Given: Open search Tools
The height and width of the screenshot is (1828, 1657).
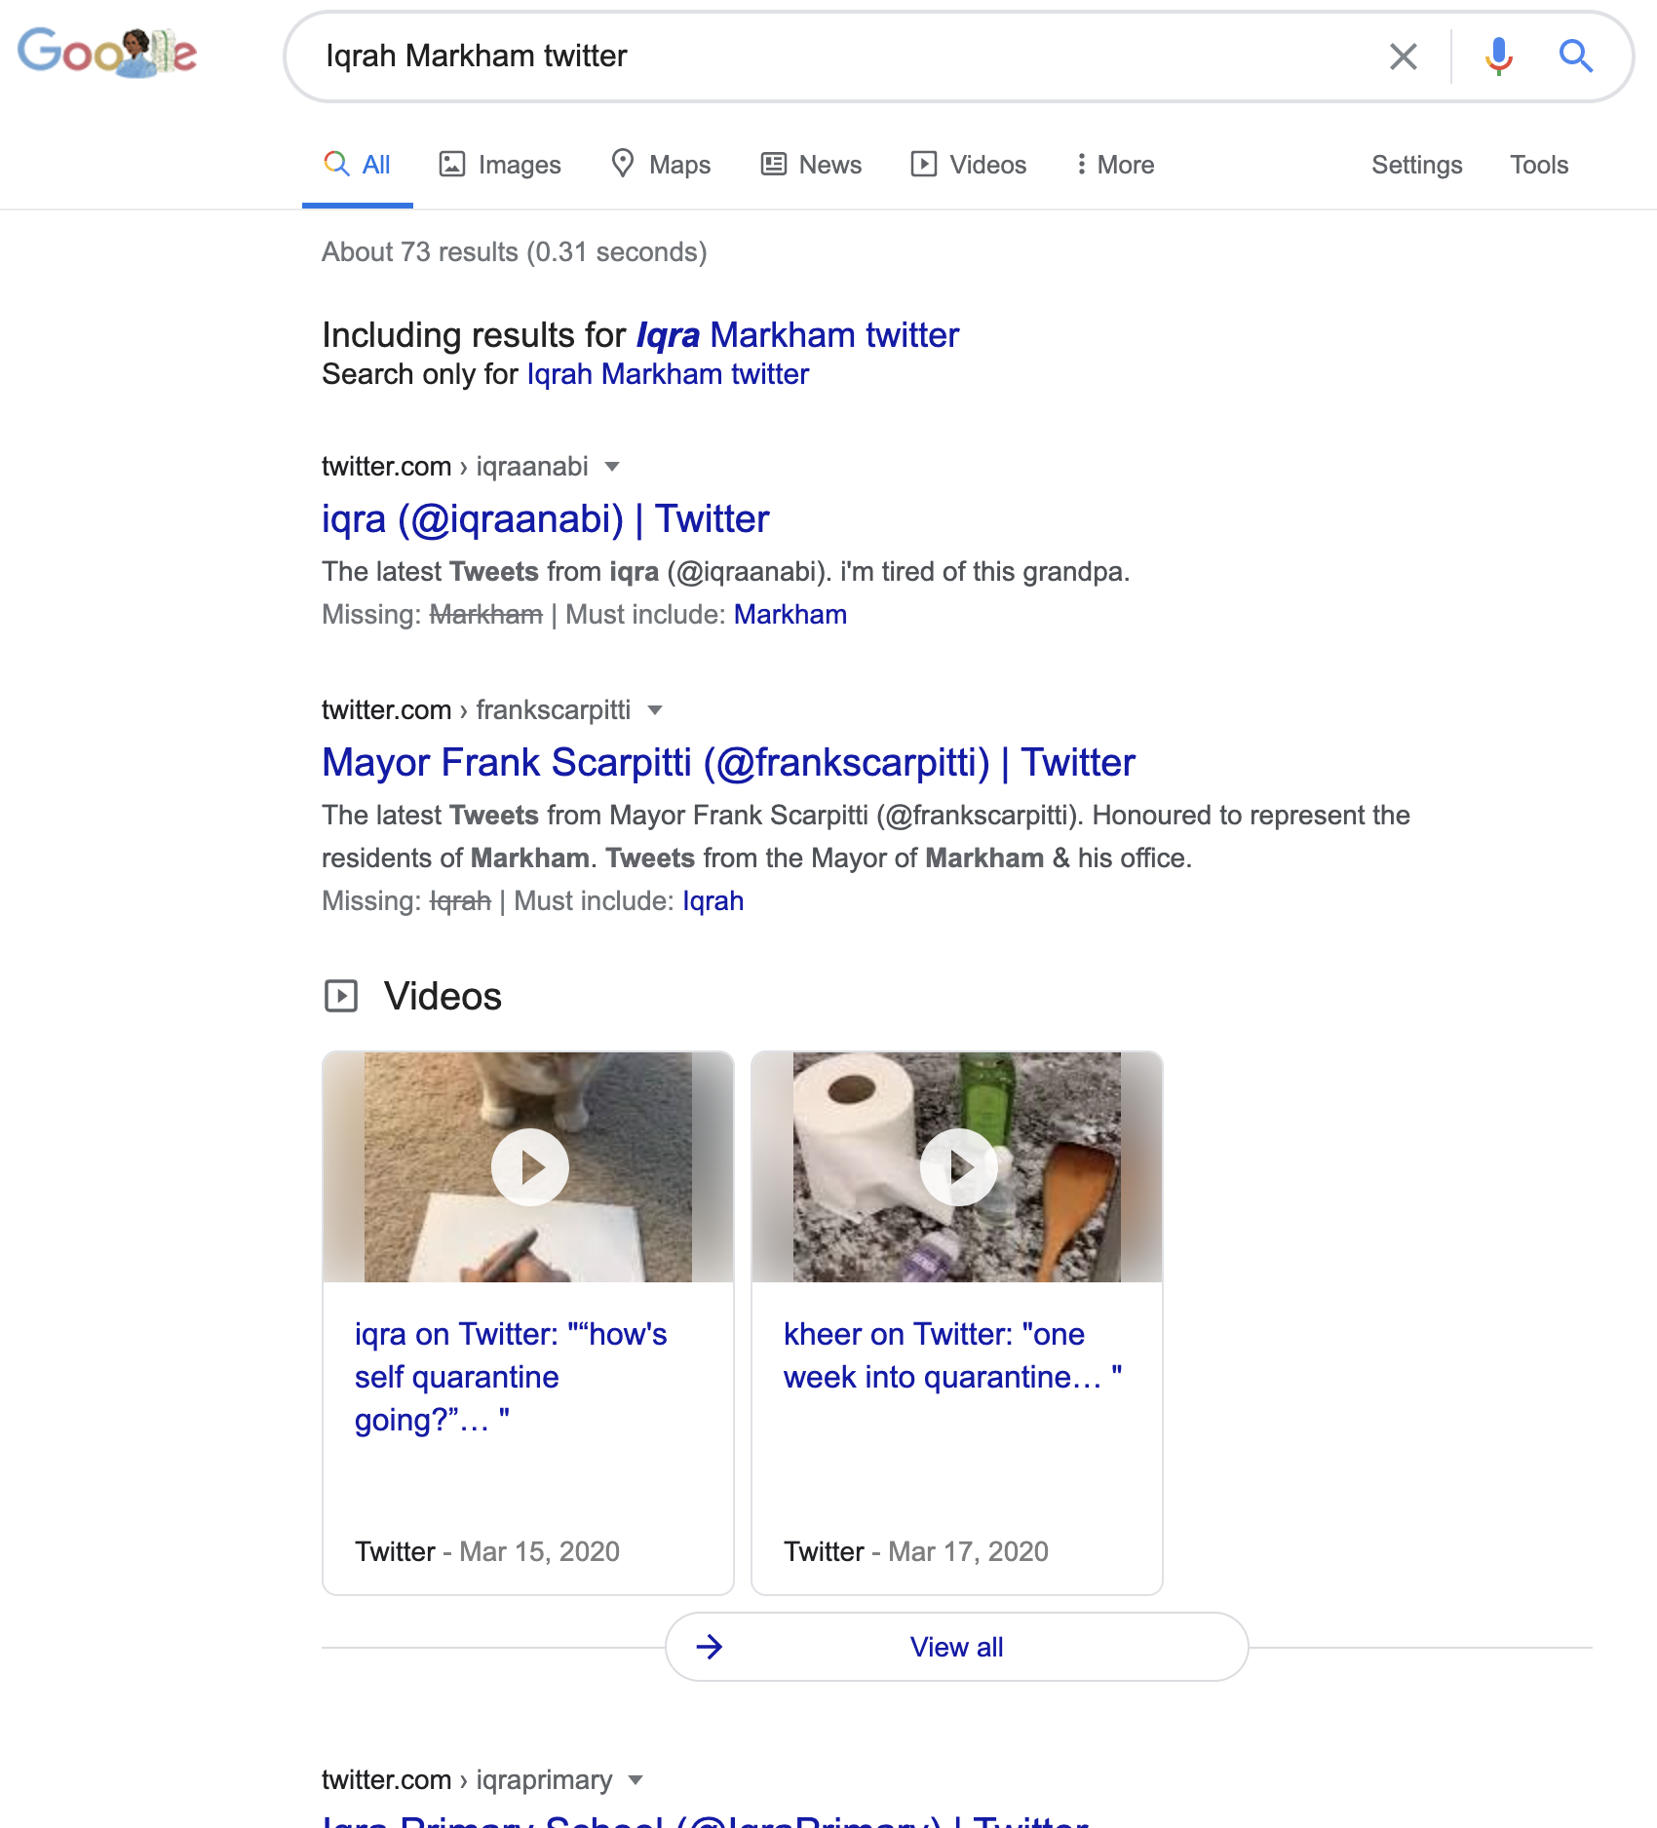Looking at the screenshot, I should click(1539, 165).
